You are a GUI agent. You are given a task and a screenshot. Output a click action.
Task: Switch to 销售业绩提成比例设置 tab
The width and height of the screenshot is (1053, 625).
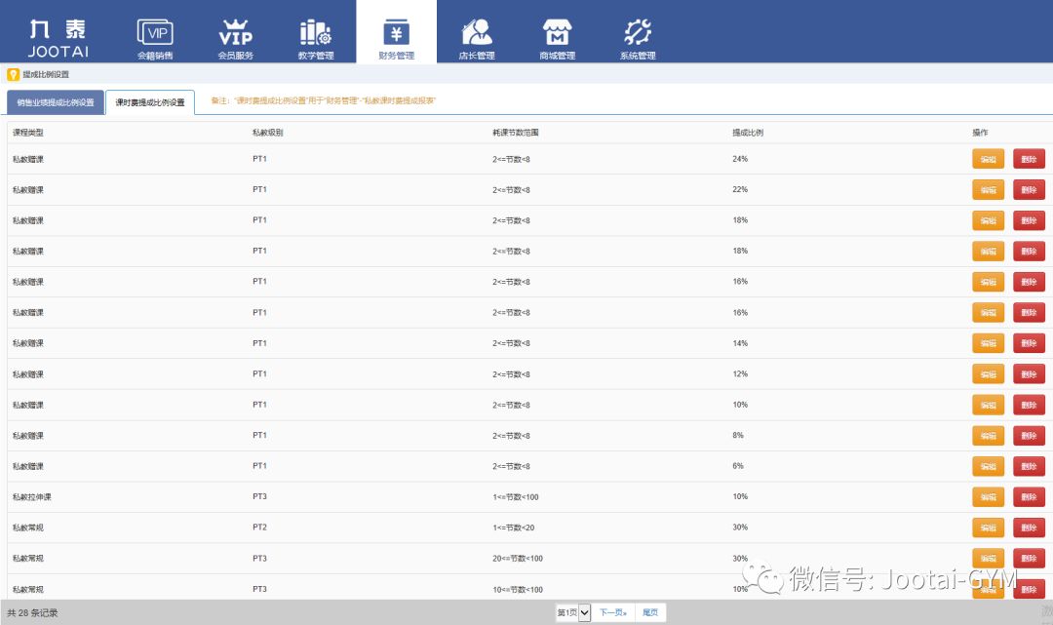click(x=56, y=102)
